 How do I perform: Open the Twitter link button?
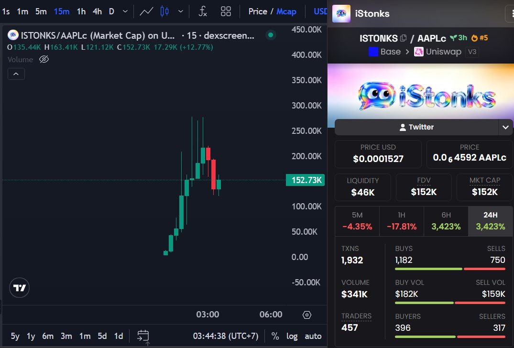point(416,127)
